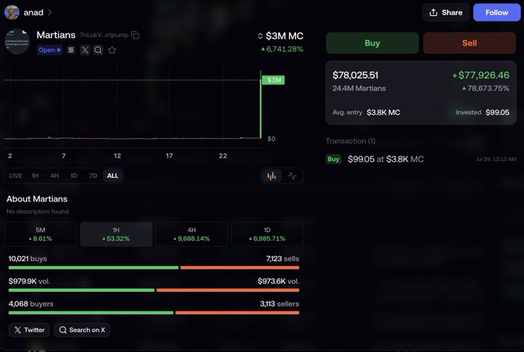The width and height of the screenshot is (524, 352).
Task: Click the Avg. entry $3.8K MC value
Action: click(383, 113)
